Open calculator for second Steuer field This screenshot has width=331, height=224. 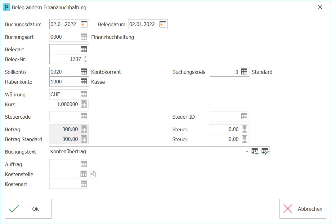pos(244,139)
